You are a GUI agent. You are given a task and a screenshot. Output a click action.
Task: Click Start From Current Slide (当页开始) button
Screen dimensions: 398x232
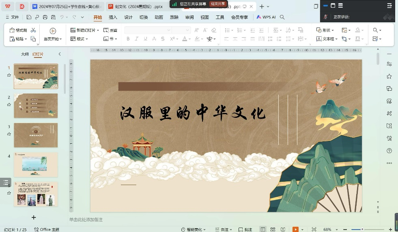tap(52, 34)
